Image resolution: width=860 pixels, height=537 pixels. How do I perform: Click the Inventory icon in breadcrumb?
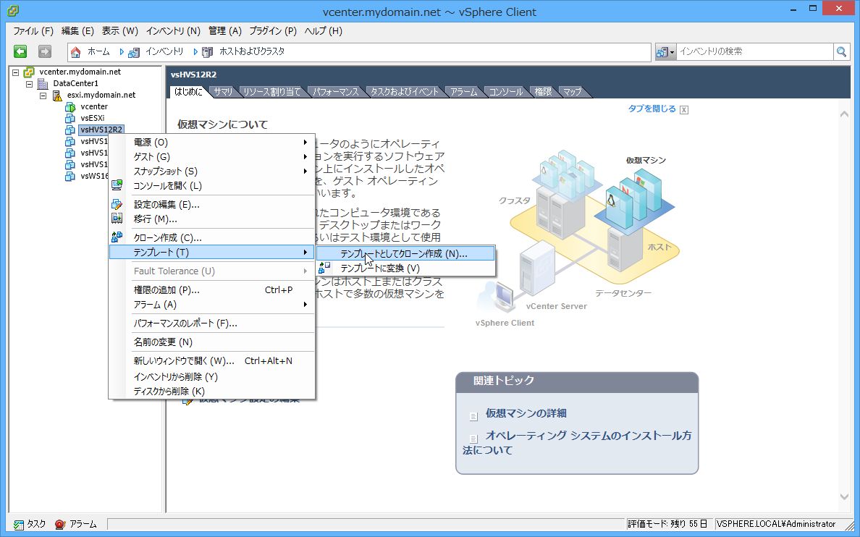coord(134,52)
